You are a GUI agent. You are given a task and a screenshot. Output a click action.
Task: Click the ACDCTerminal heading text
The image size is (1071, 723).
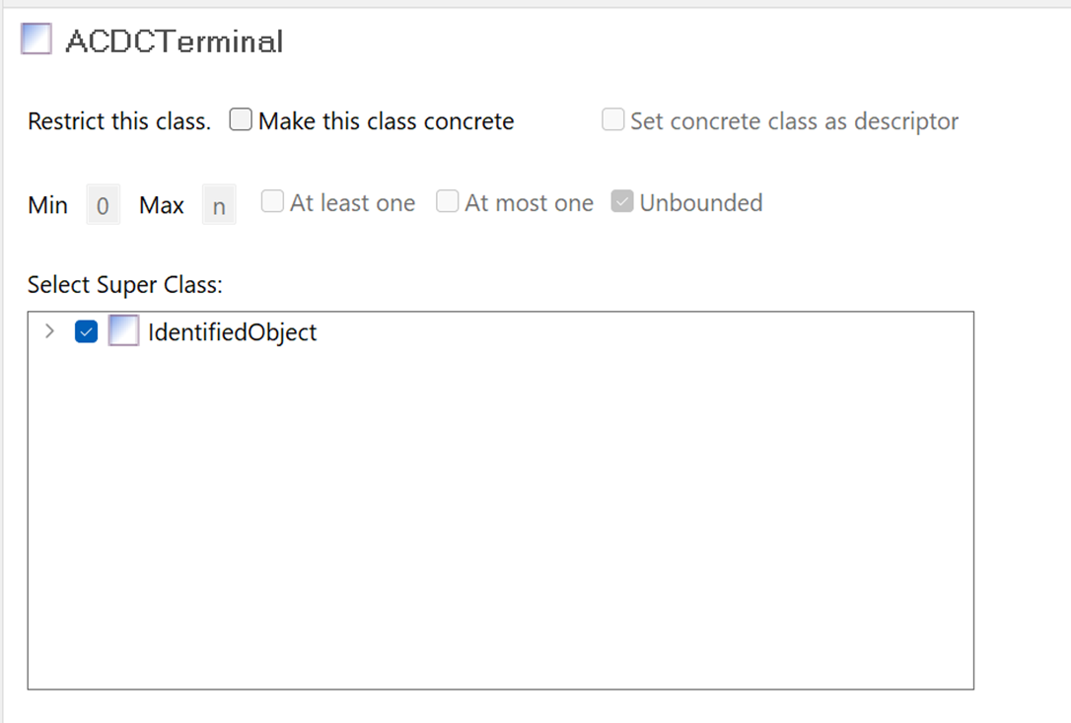point(175,41)
